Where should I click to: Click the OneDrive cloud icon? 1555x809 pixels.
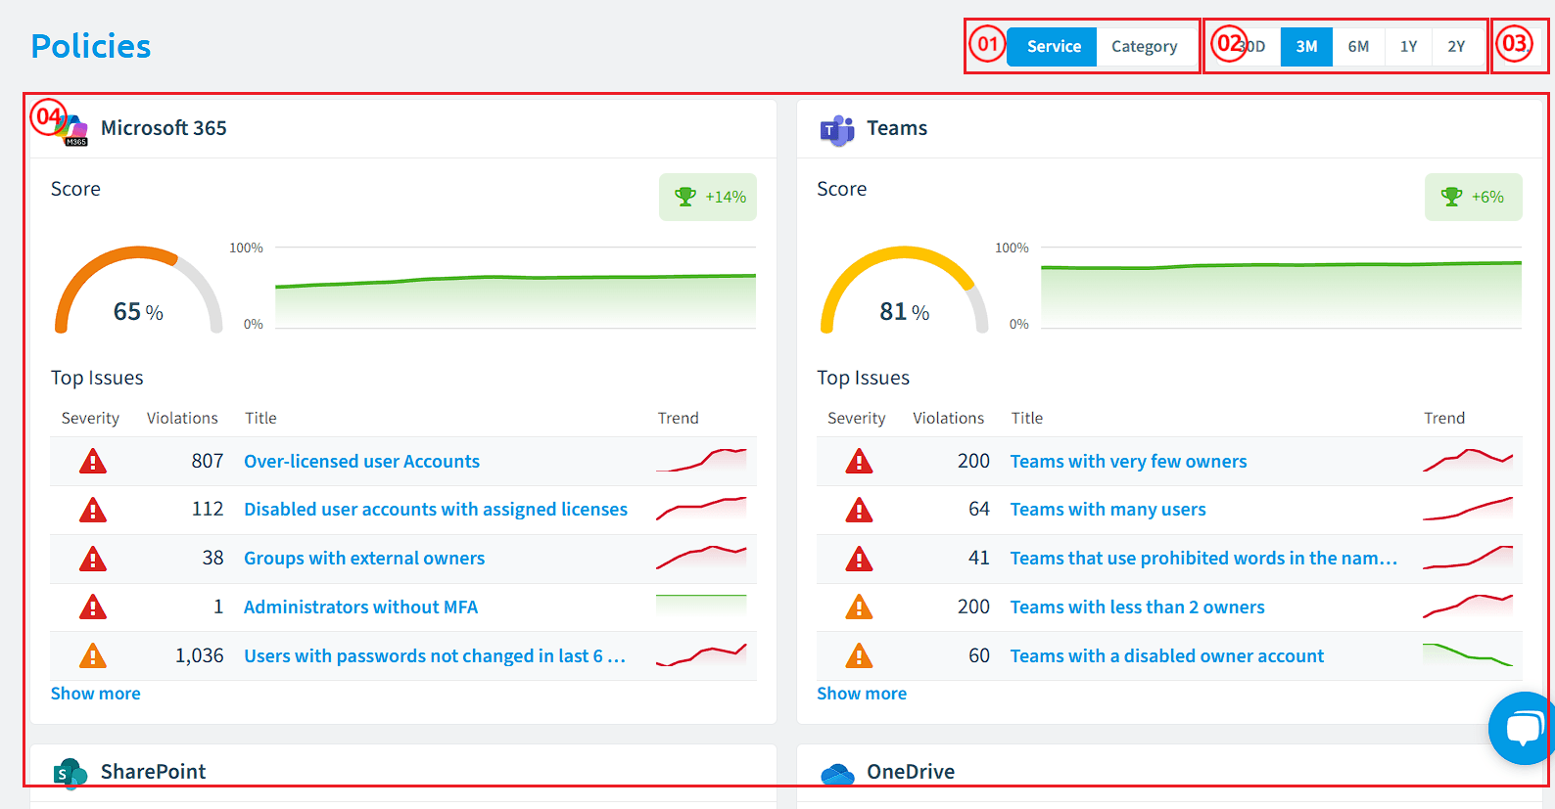pos(837,773)
